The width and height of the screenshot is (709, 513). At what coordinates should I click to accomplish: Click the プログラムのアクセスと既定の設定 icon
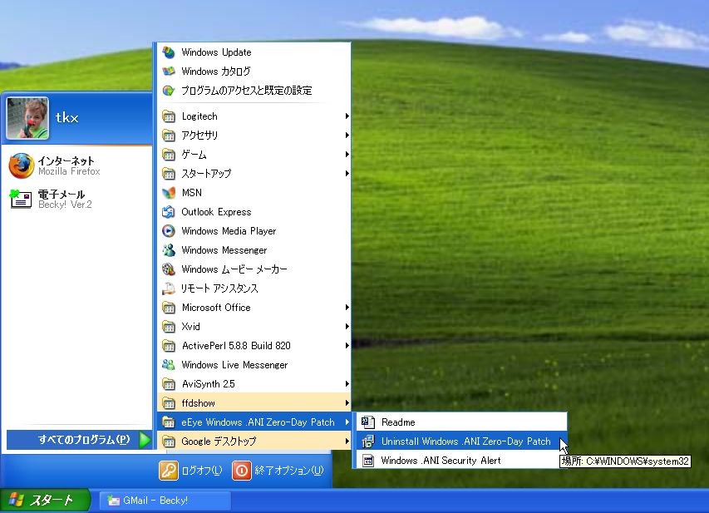169,91
